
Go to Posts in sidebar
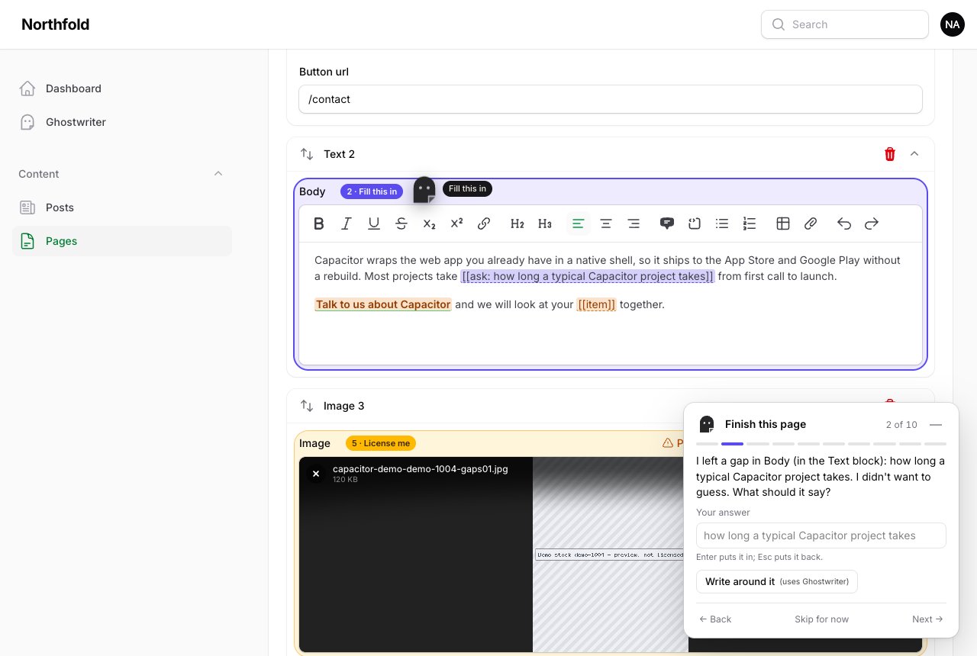pos(122,207)
